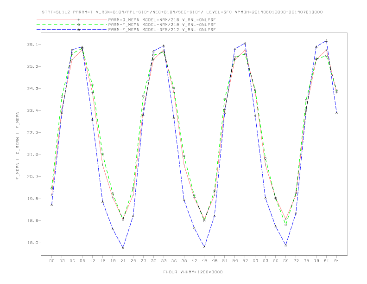Click y-axis tick label 21.6
This screenshot has width=367, height=284.
(x=32, y=155)
